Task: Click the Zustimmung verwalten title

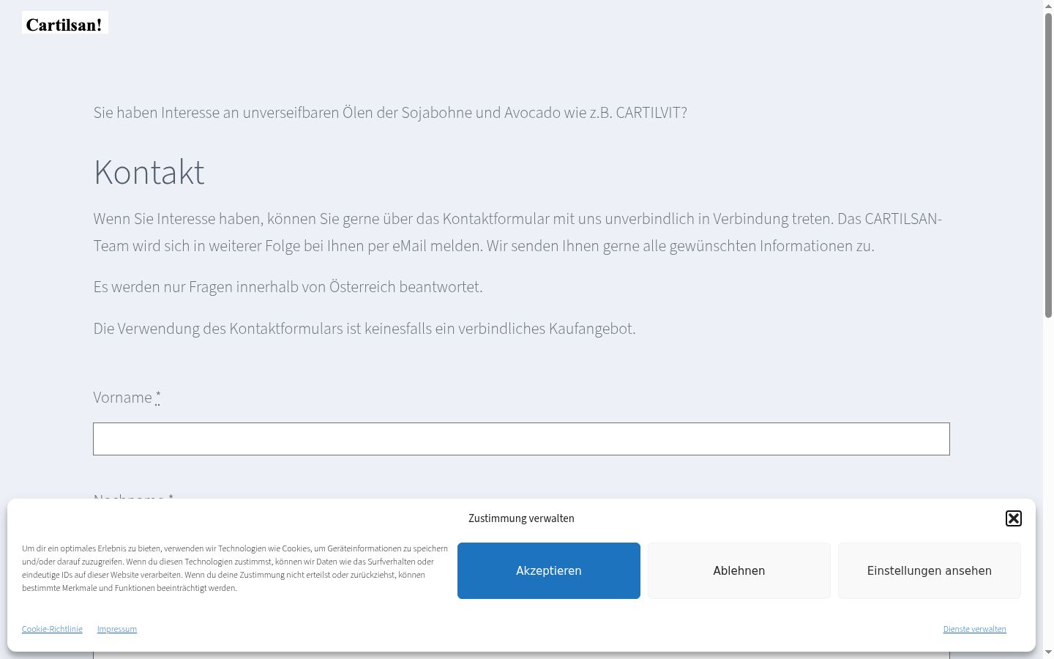Action: pos(521,518)
